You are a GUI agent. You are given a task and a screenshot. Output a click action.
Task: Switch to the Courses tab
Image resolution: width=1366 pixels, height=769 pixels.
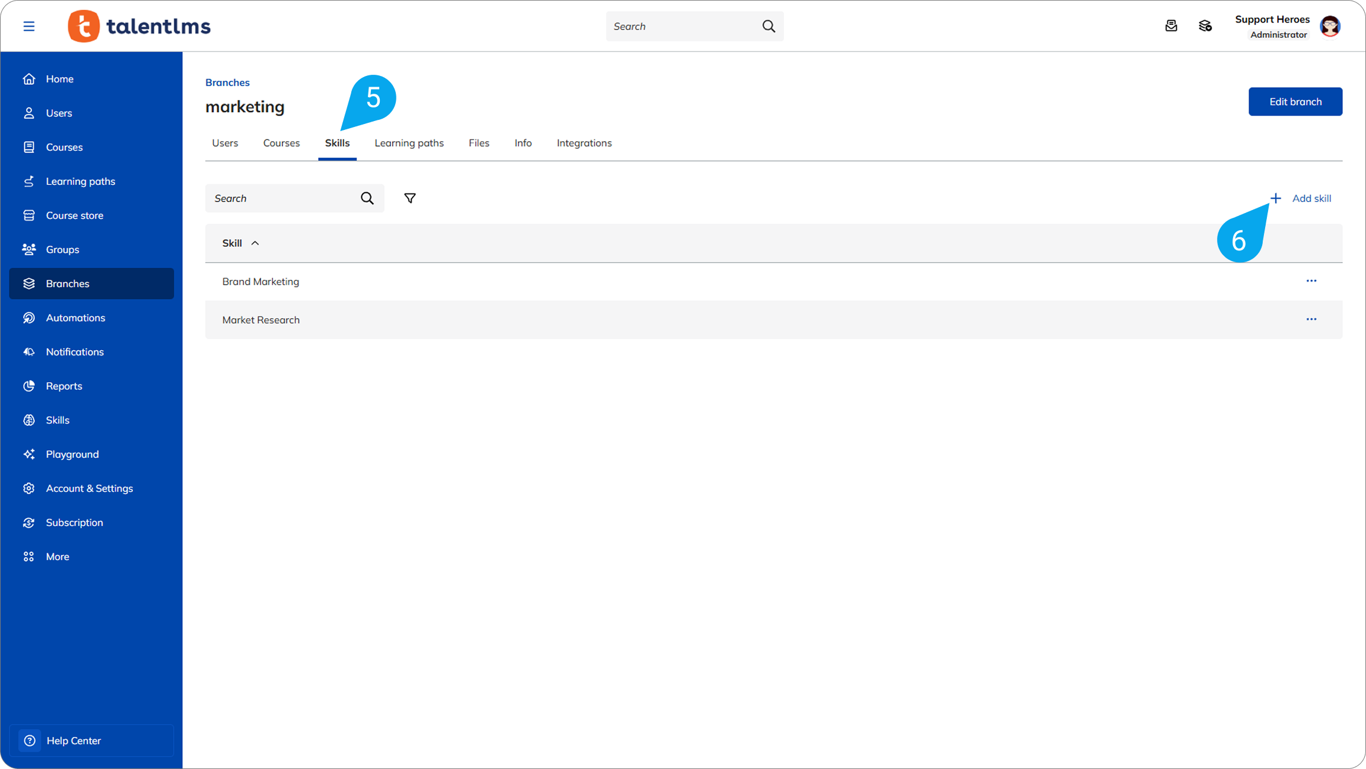point(281,143)
